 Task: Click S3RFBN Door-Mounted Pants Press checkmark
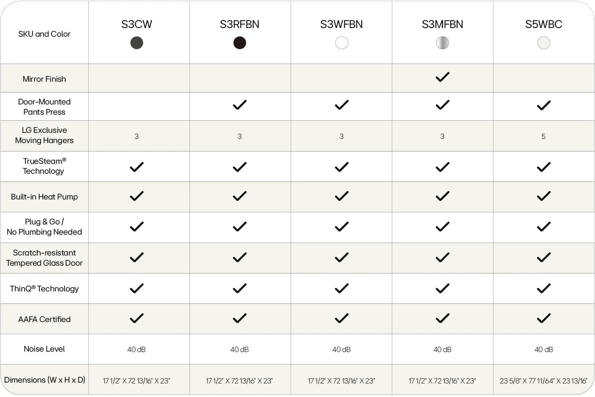240,105
